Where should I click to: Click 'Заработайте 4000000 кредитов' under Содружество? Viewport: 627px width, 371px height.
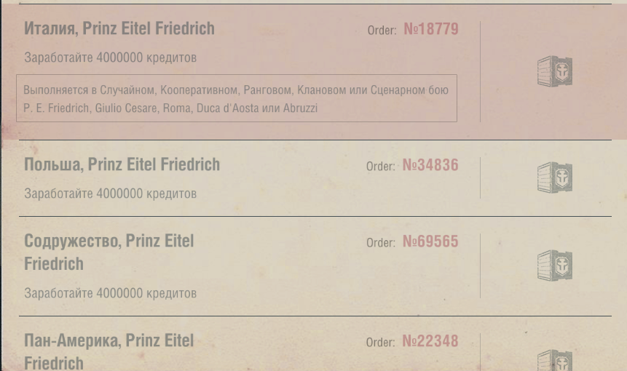[x=111, y=293]
